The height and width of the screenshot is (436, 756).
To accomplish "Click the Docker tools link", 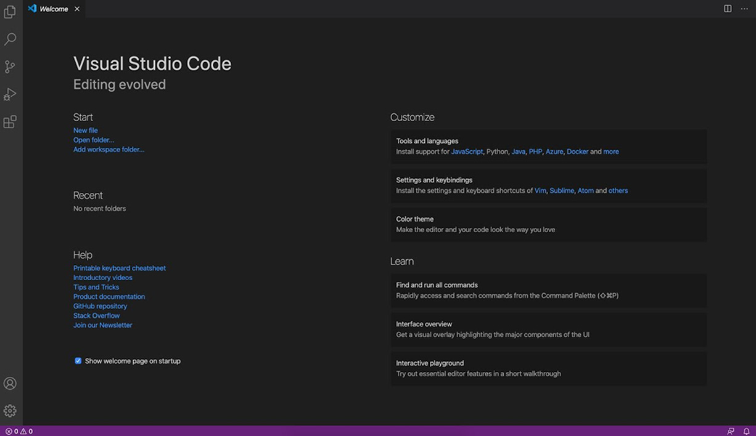I will (578, 151).
